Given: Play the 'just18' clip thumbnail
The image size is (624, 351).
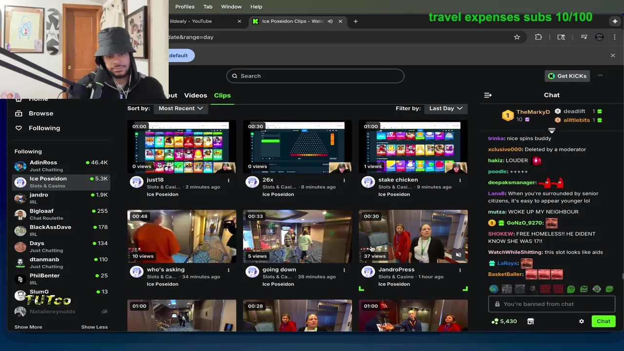Looking at the screenshot, I should (182, 146).
